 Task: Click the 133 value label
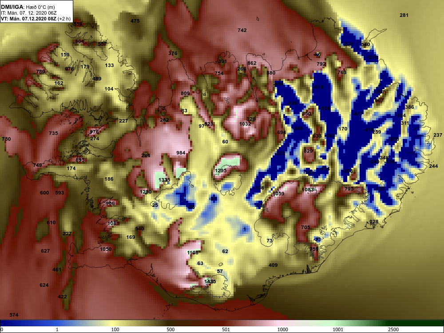point(109,65)
